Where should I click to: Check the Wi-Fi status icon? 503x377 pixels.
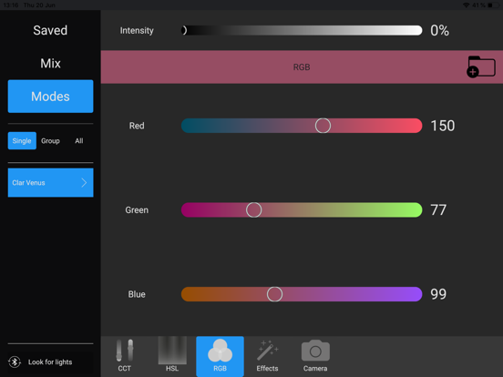(467, 5)
